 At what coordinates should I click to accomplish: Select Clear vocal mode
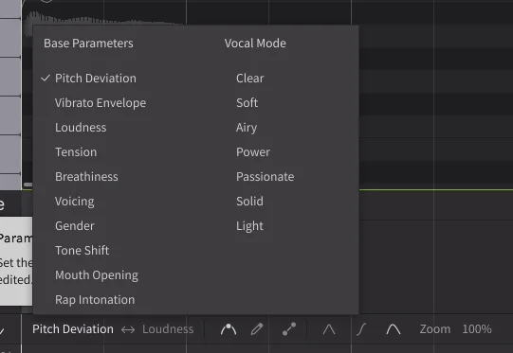[250, 79]
